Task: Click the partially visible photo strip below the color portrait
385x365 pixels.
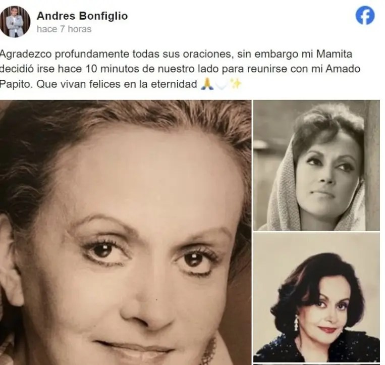Action: pos(316,364)
